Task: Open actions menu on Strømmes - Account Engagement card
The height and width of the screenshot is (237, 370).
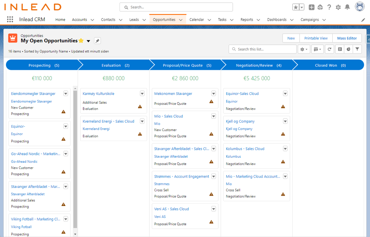Action: click(x=213, y=176)
